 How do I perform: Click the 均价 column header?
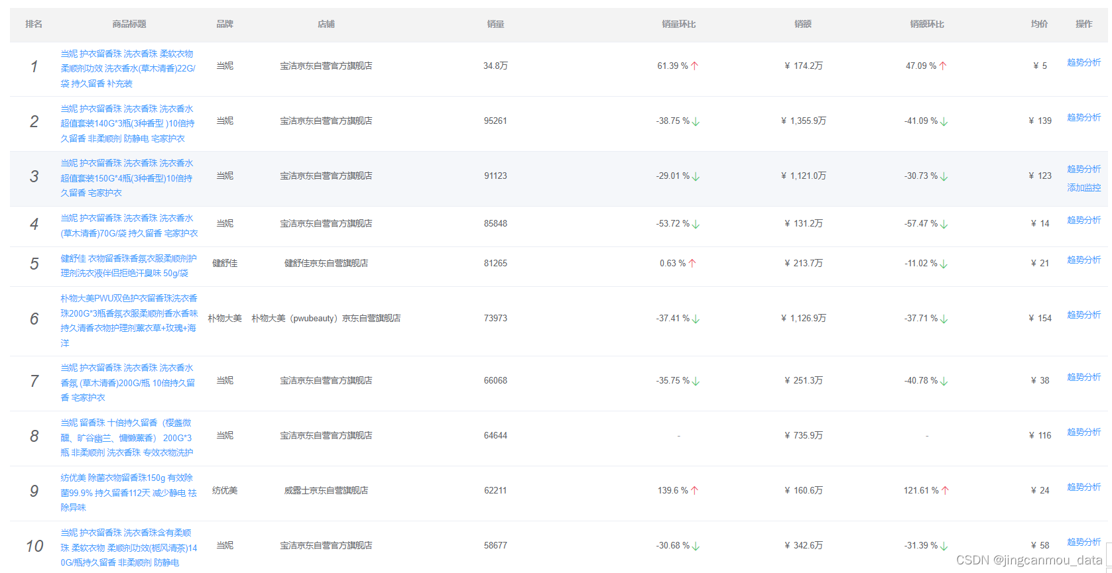pos(1039,24)
